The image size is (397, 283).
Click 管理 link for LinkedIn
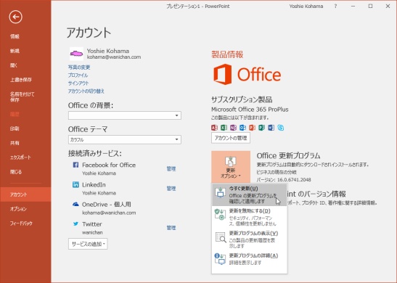pyautogui.click(x=171, y=189)
